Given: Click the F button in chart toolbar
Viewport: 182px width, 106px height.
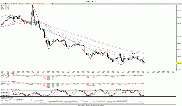Looking at the screenshot, I should click(4, 4).
